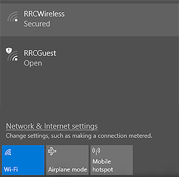Click the 'Open' status text under RRCGuest

coord(33,63)
